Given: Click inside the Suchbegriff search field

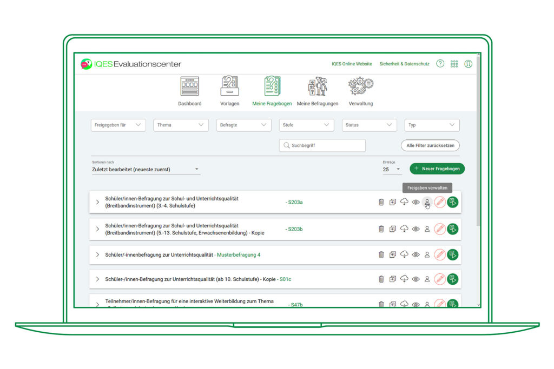Looking at the screenshot, I should (x=322, y=145).
